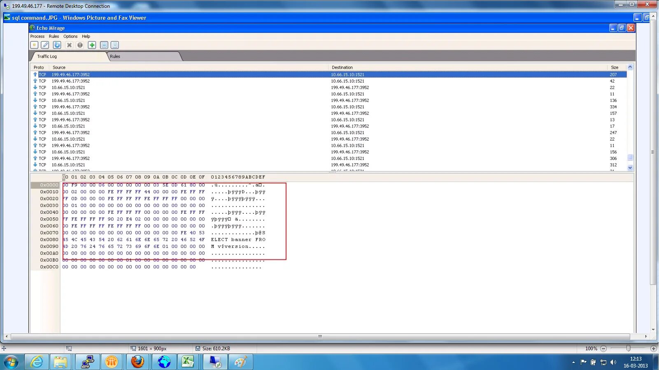Click hex offset 0x0000 row label
Screen dimensions: 659x370
click(x=49, y=185)
